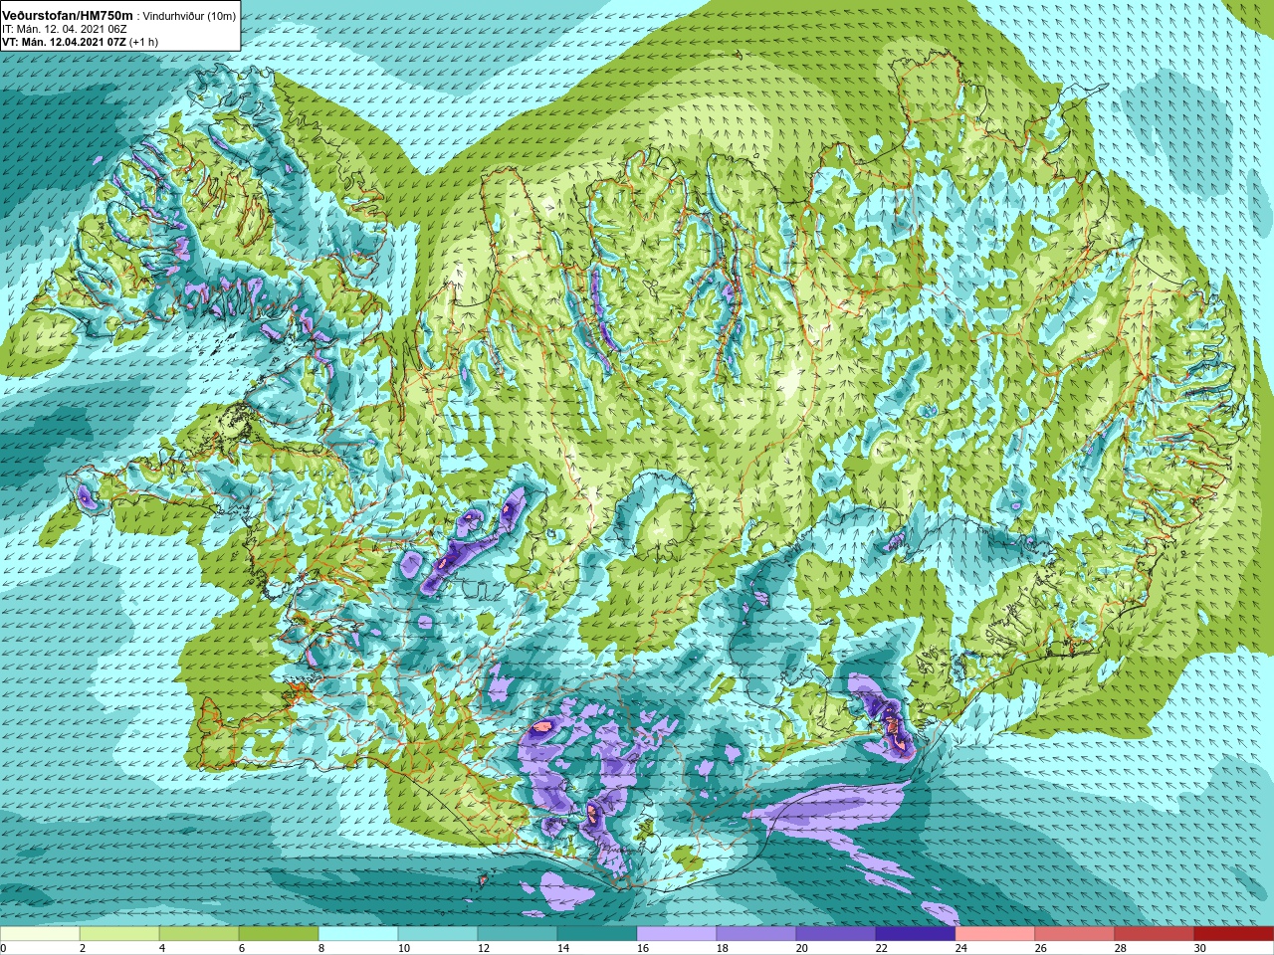
Task: Select the teal 12–14 legend swatch
Action: click(518, 934)
